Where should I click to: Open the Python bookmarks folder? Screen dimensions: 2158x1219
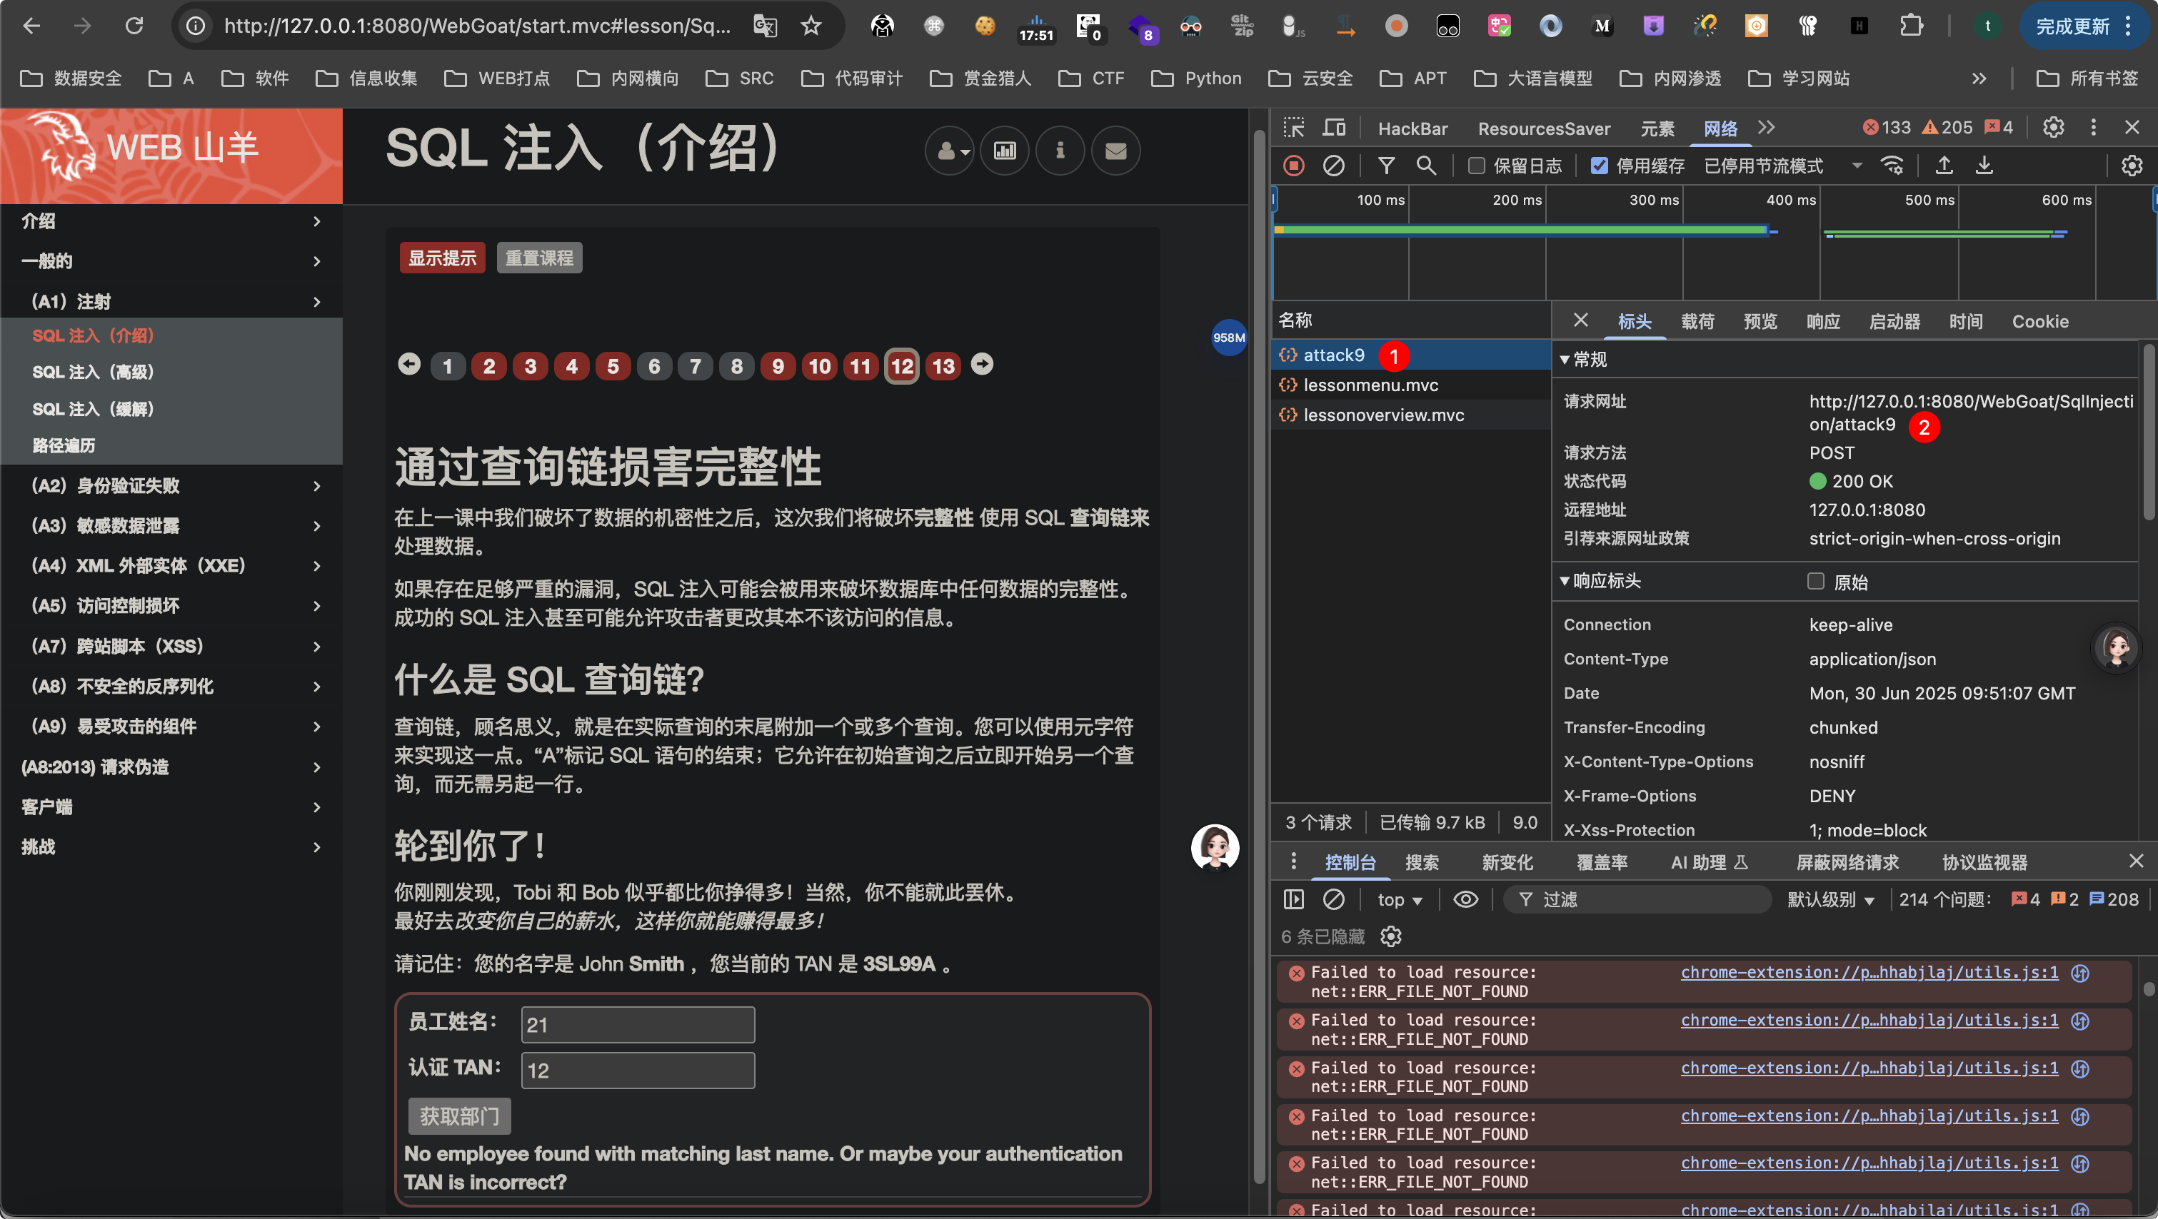pyautogui.click(x=1196, y=78)
